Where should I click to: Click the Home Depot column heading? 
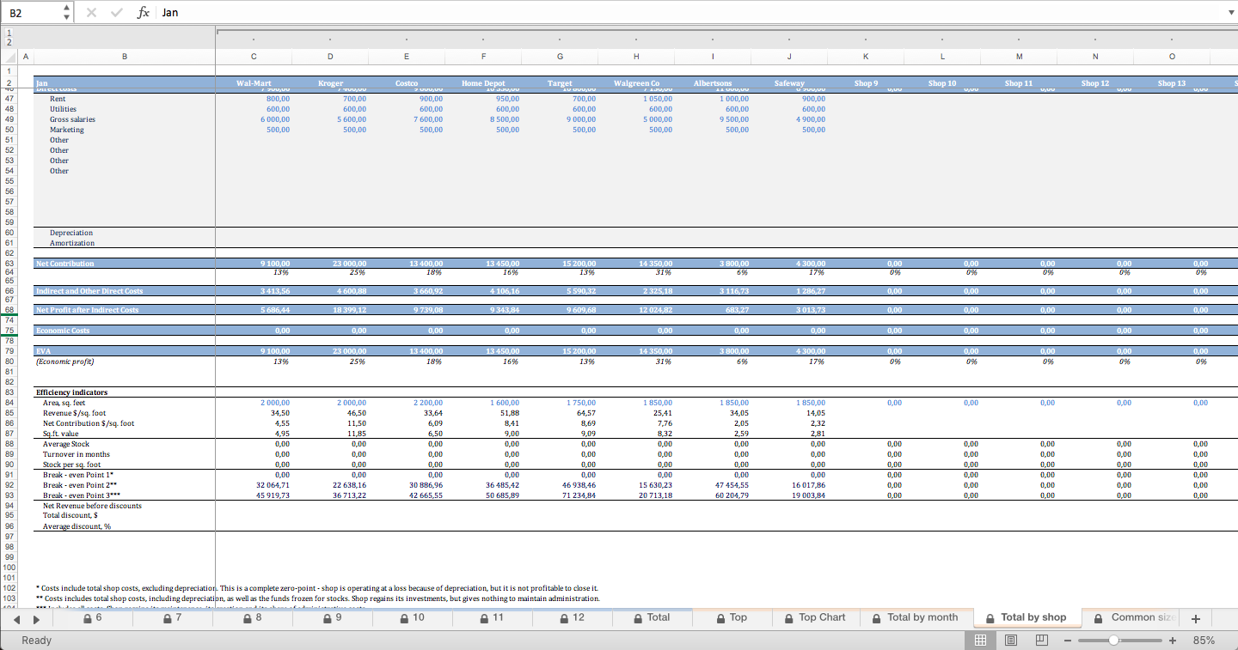(483, 83)
